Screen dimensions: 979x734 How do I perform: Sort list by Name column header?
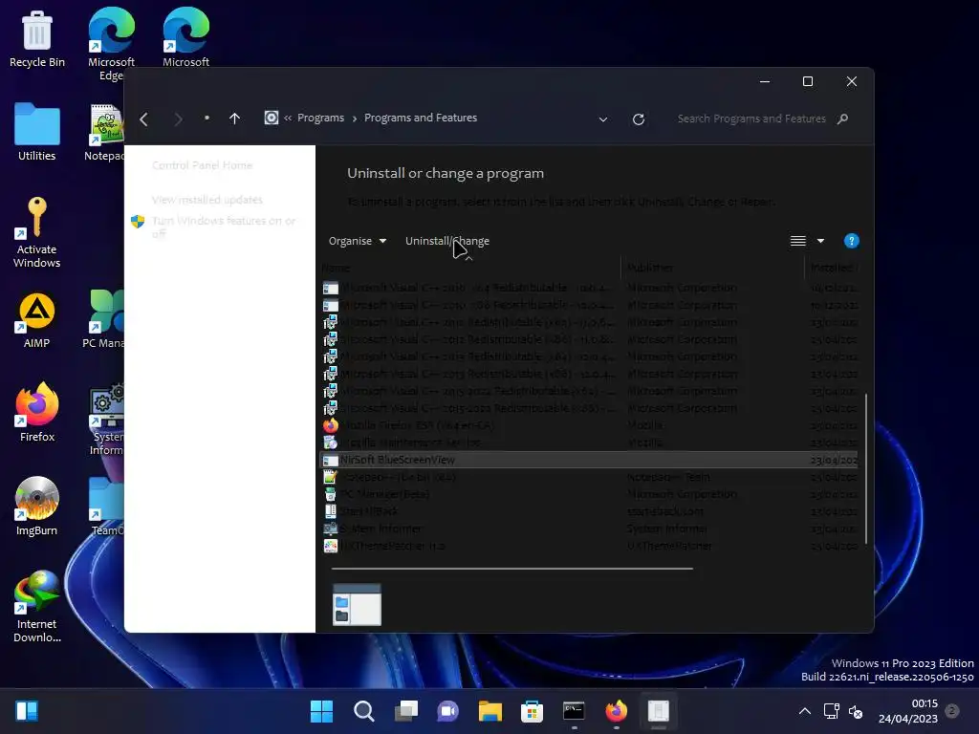(470, 268)
